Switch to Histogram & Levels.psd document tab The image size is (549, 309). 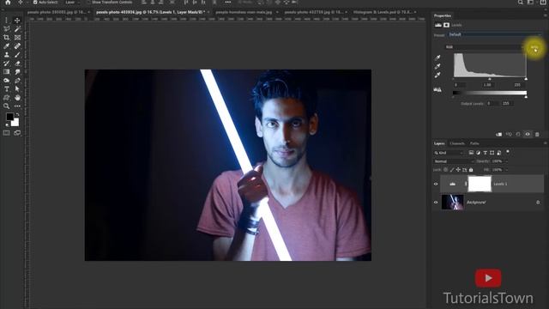pyautogui.click(x=383, y=12)
